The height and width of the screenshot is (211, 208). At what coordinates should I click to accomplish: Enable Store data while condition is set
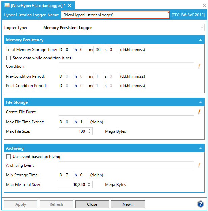click(9, 58)
